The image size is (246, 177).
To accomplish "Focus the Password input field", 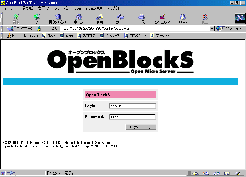I will [133, 117].
